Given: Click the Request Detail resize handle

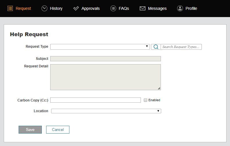Looking at the screenshot, I should click(159, 88).
